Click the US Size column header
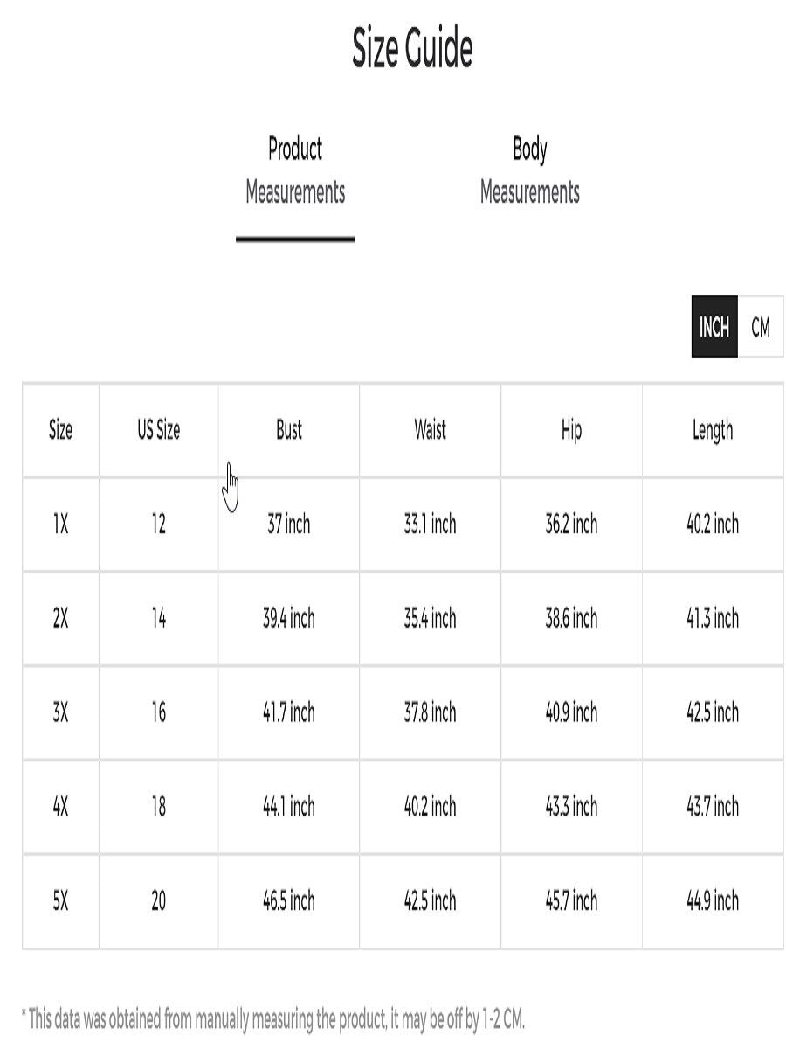 [x=158, y=430]
